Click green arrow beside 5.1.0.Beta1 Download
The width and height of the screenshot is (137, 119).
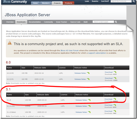coord(115,111)
